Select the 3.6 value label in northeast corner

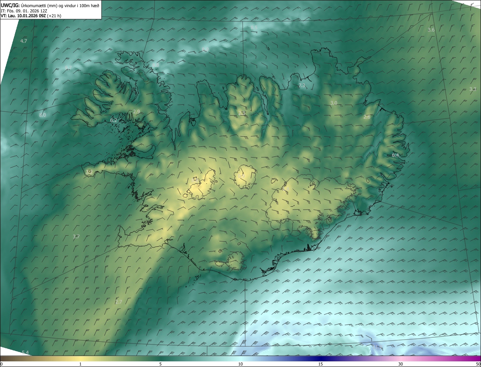coord(431,30)
